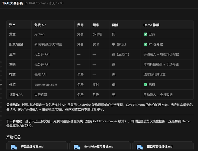
Task: Jump to the highlighted dot in the left outline
Action: 1,85
